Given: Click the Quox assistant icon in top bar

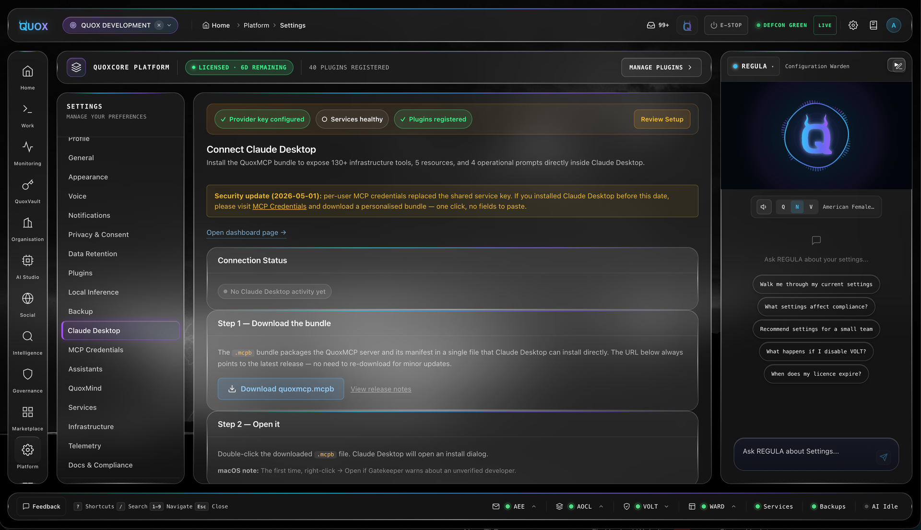Looking at the screenshot, I should [687, 25].
